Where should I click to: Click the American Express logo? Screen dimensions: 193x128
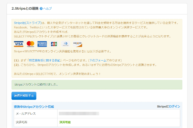[x=42, y=44]
